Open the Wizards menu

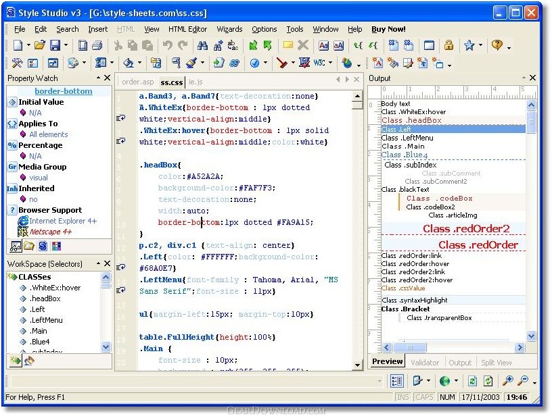229,29
